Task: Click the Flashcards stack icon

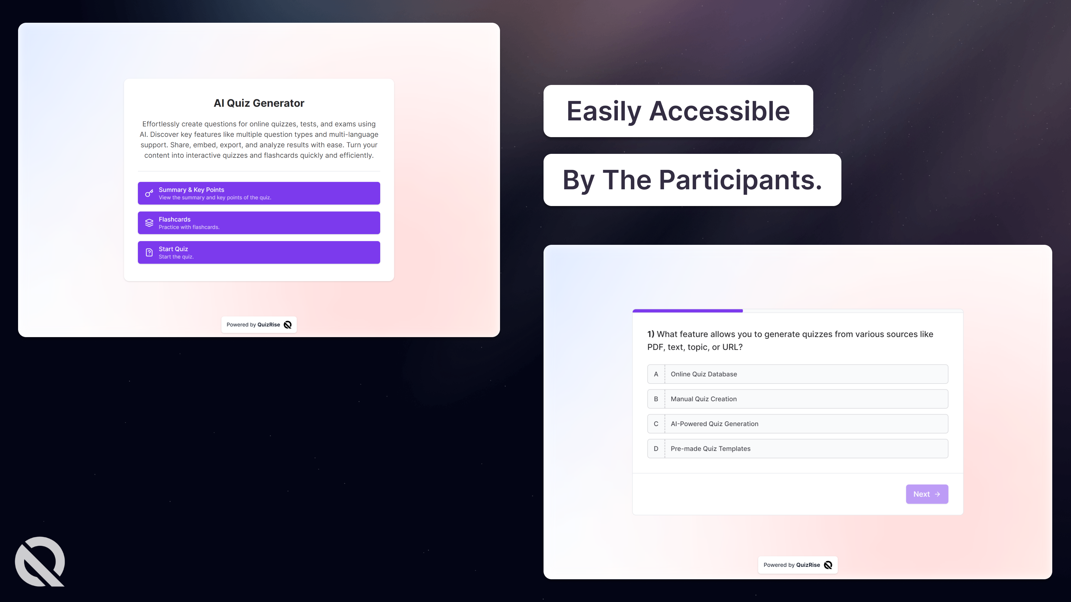Action: point(149,223)
